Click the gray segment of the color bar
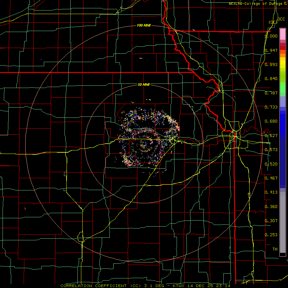The width and height of the screenshot is (288, 288). pyautogui.click(x=283, y=222)
